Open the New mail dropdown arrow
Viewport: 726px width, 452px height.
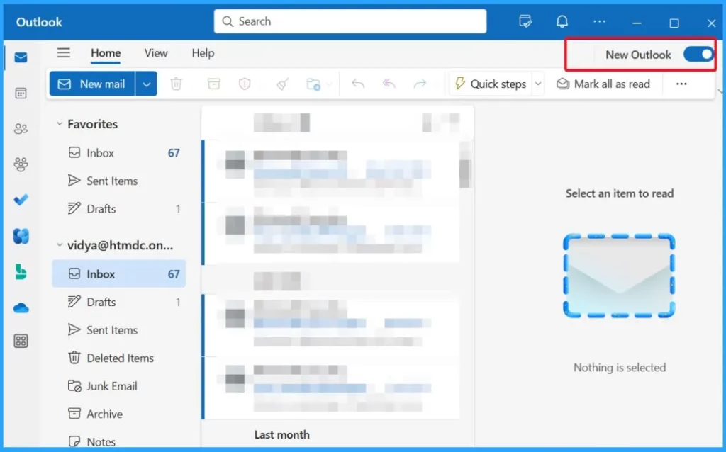point(146,84)
